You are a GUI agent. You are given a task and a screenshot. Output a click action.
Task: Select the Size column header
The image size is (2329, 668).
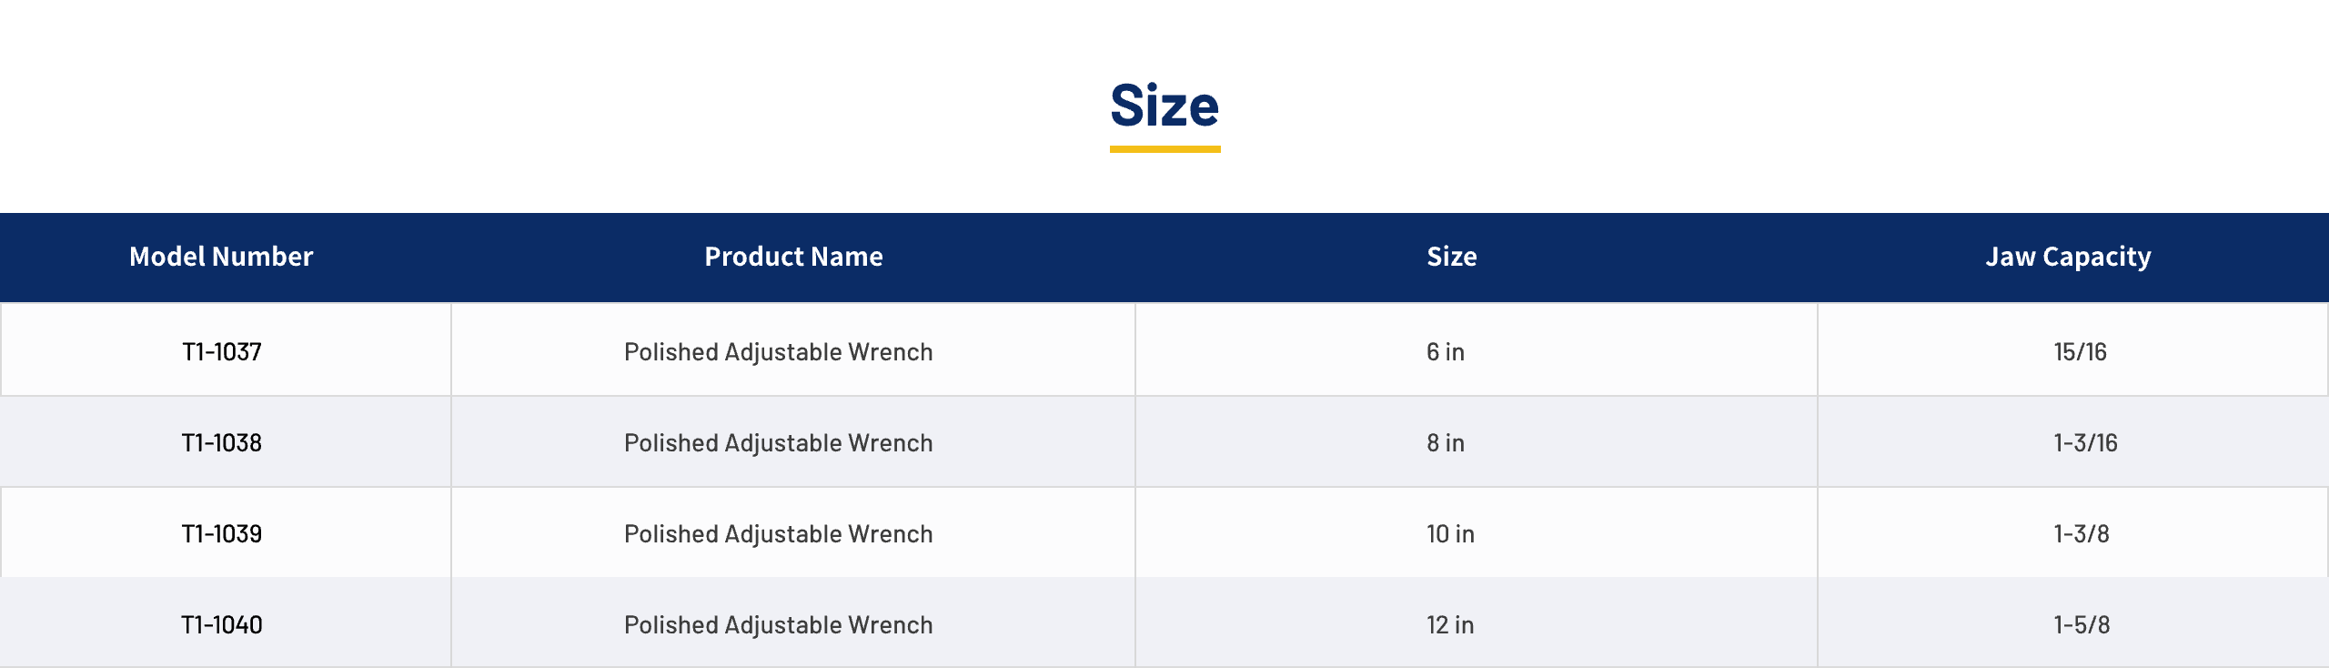tap(1452, 257)
